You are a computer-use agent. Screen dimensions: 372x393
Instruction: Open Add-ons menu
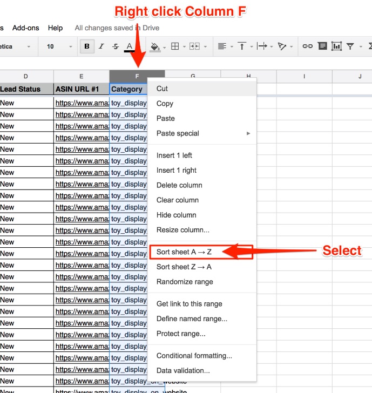pos(26,28)
